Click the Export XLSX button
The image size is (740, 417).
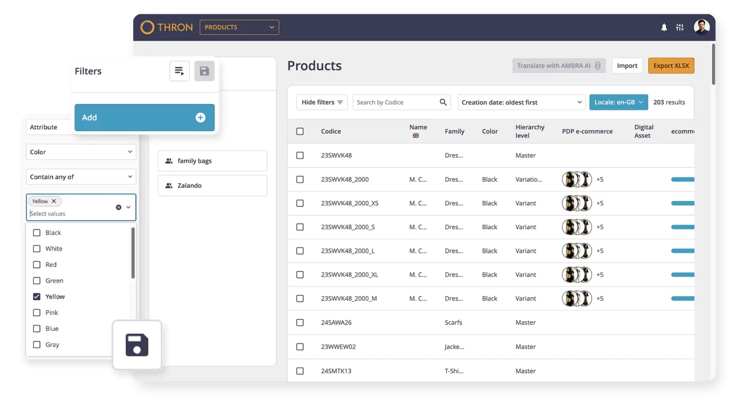[x=671, y=66]
